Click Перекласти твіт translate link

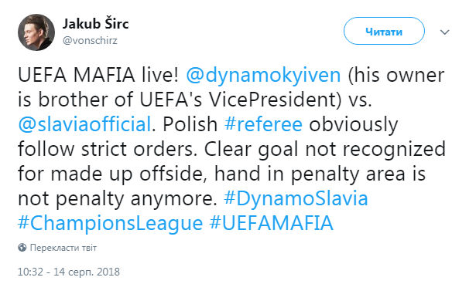(63, 248)
